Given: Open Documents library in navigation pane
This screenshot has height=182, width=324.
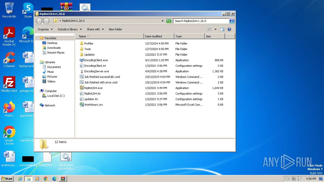Looking at the screenshot, I should pos(54,67).
